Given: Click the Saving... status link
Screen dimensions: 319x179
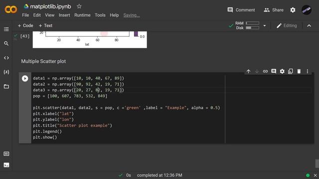Looking at the screenshot, I should coord(132,15).
